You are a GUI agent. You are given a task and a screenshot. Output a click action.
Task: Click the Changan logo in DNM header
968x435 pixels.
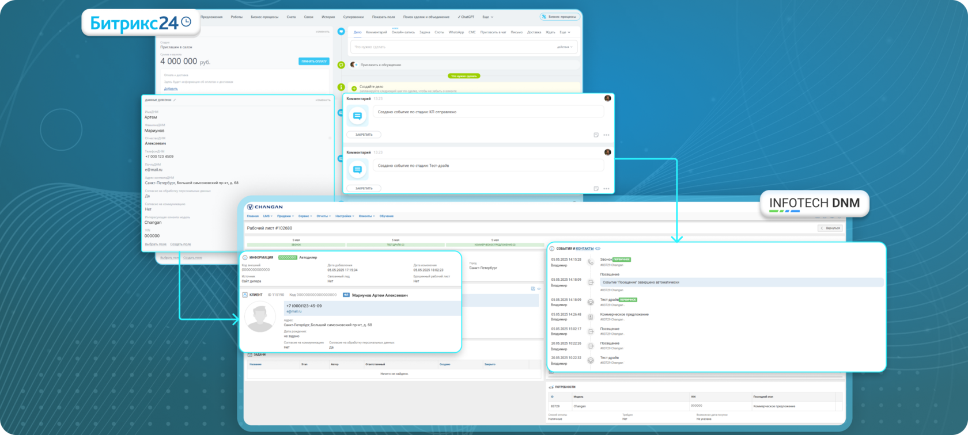(265, 207)
